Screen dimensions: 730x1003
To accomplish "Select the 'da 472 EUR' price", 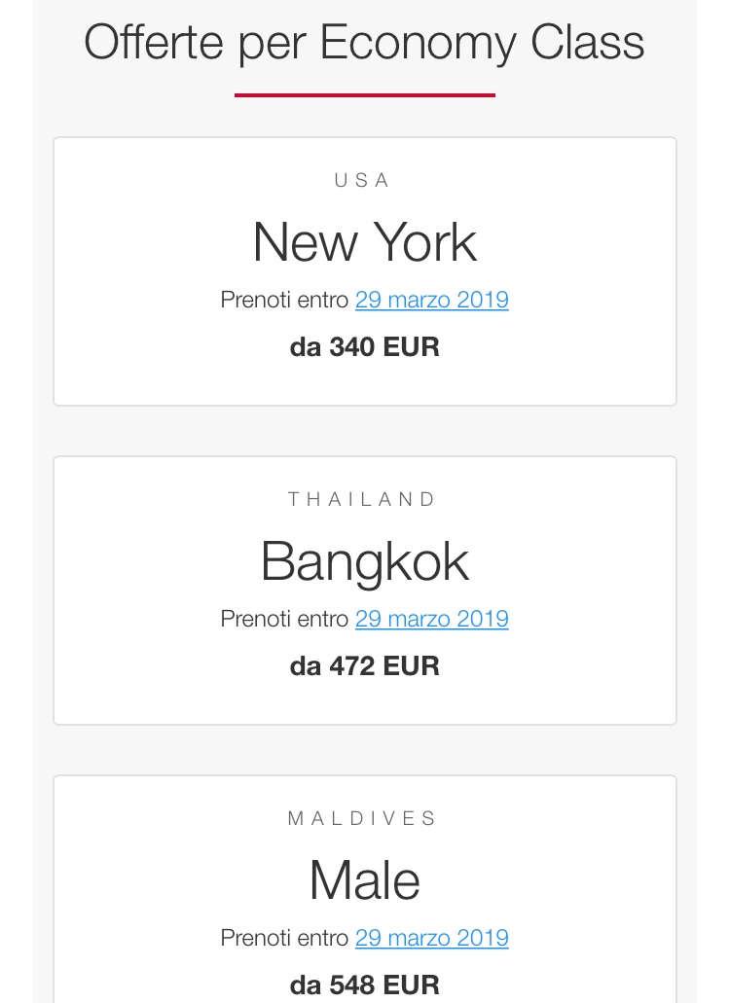I will (x=364, y=666).
